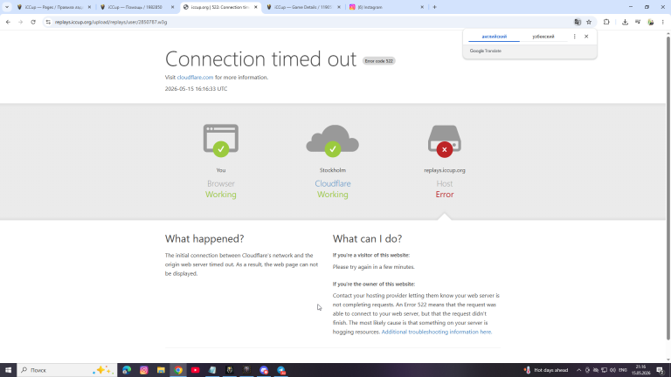
Task: Click the page vertical scrollbar
Action: click(x=668, y=188)
